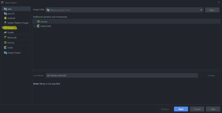Choose the Java FX folder icon
Viewport: 222px width, 113px height.
pos(5,14)
